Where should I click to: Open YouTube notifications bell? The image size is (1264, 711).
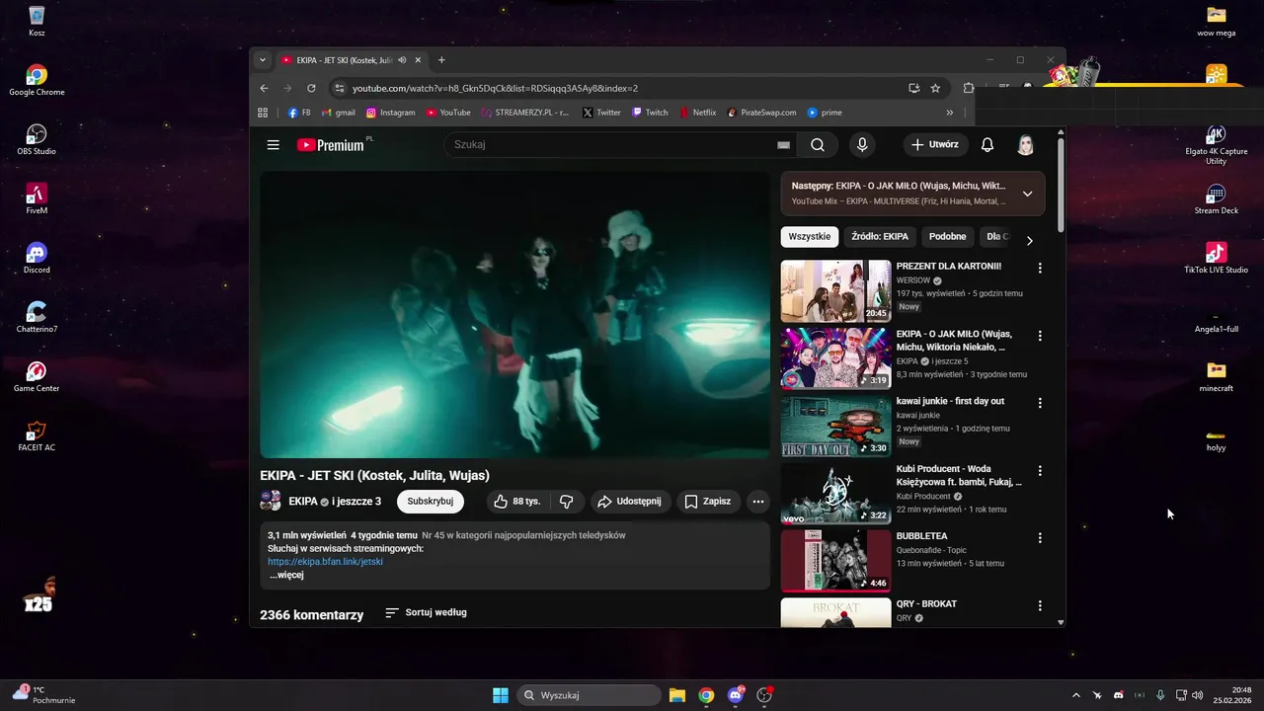[x=987, y=145]
